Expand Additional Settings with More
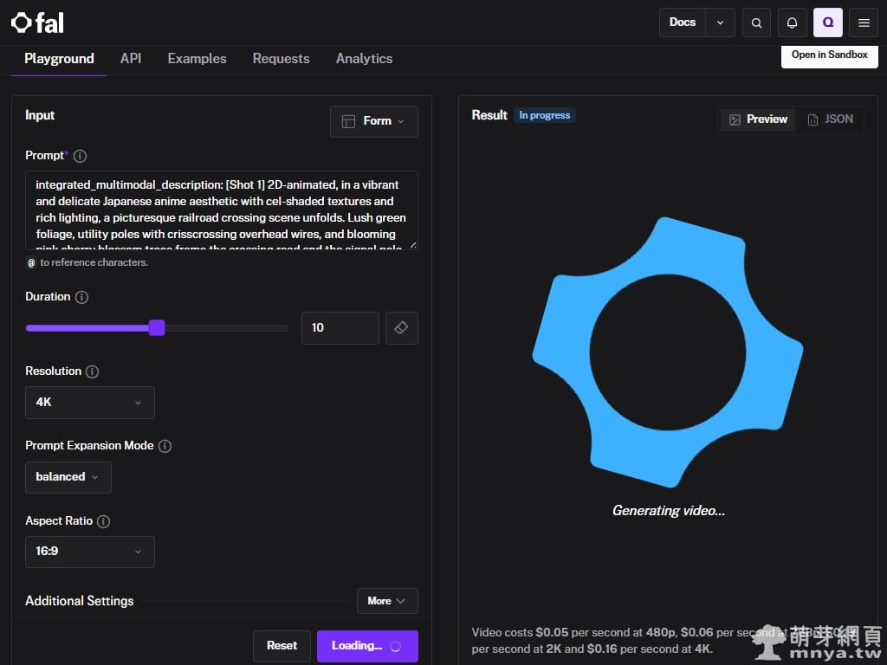 (x=387, y=601)
